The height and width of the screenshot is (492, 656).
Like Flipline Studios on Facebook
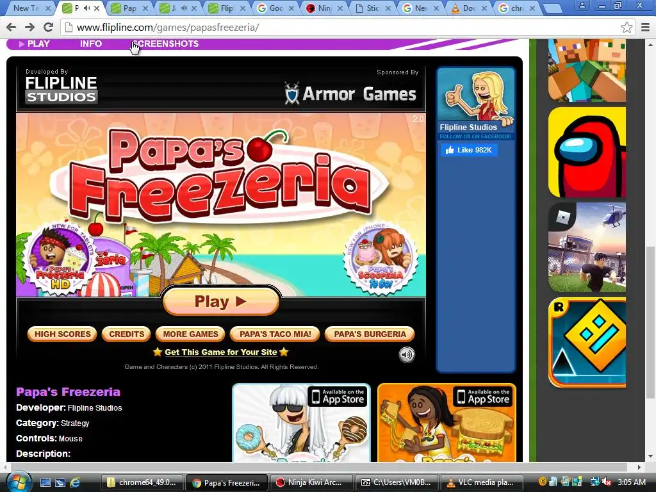pyautogui.click(x=469, y=150)
